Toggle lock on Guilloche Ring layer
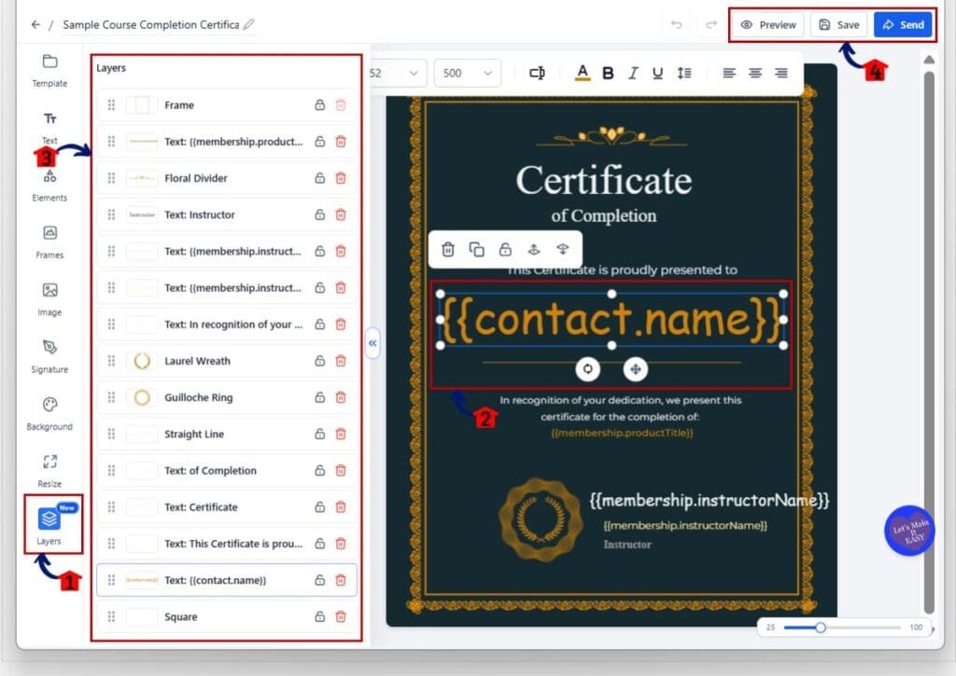 [319, 397]
